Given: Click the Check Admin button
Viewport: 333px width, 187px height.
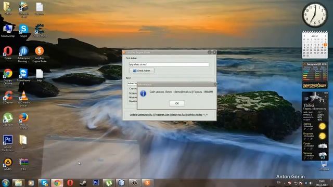Looking at the screenshot, I should pos(142,71).
